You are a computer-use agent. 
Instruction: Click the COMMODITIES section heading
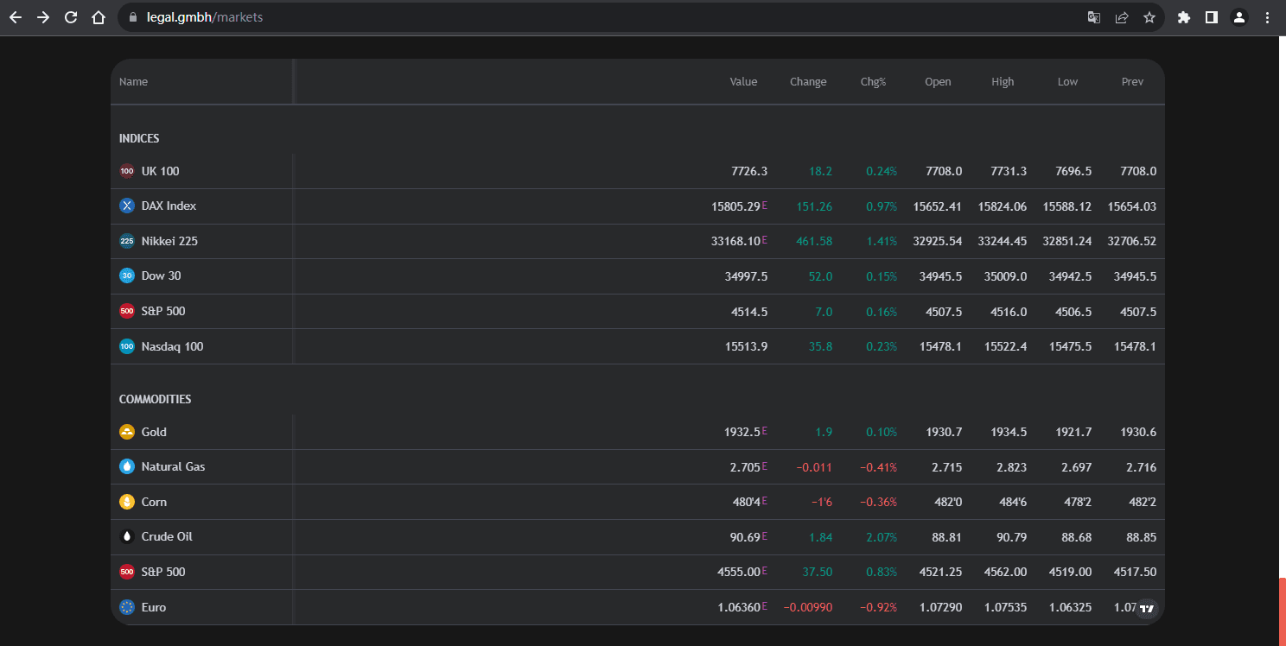point(156,399)
